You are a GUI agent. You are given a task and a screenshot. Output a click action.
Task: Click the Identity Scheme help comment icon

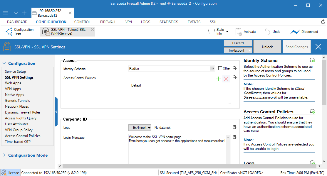pos(312,60)
